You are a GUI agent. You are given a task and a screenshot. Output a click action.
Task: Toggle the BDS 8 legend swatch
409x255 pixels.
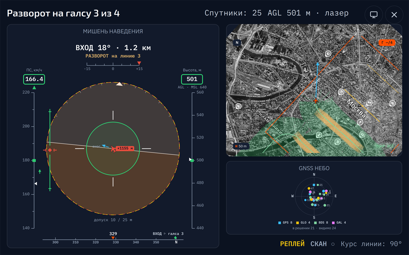[x=315, y=223]
